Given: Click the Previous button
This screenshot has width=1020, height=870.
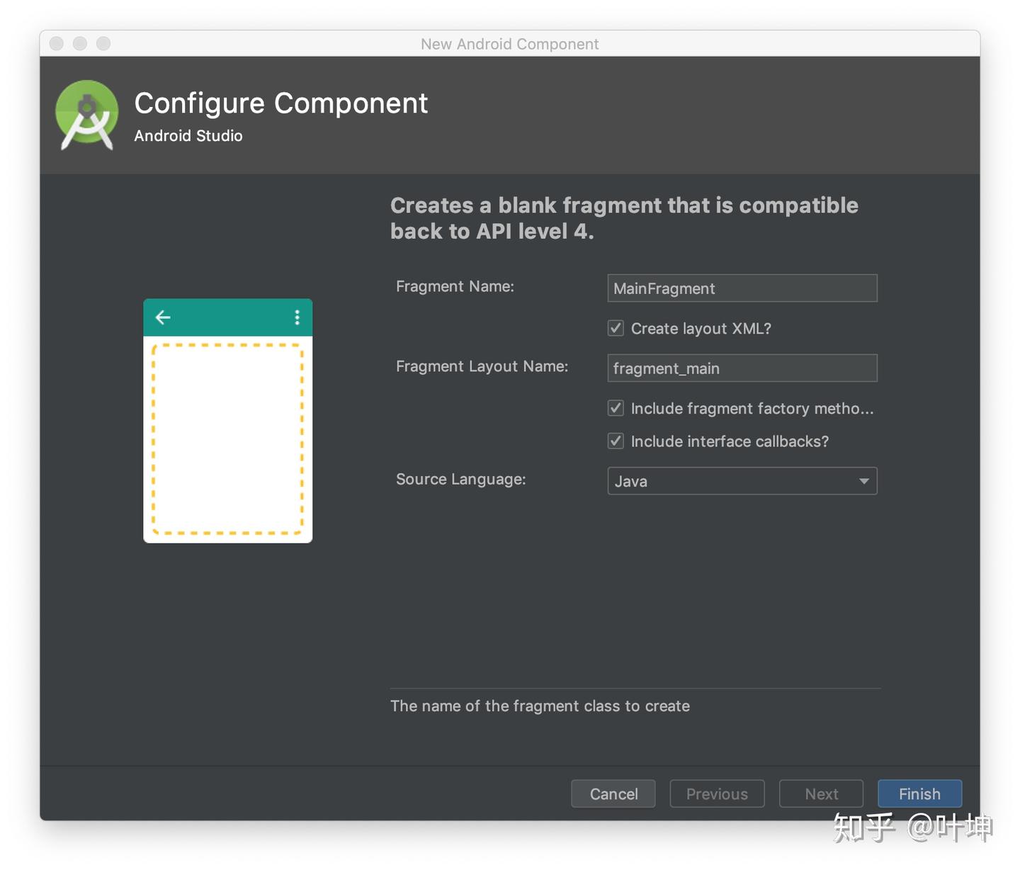Looking at the screenshot, I should (717, 794).
